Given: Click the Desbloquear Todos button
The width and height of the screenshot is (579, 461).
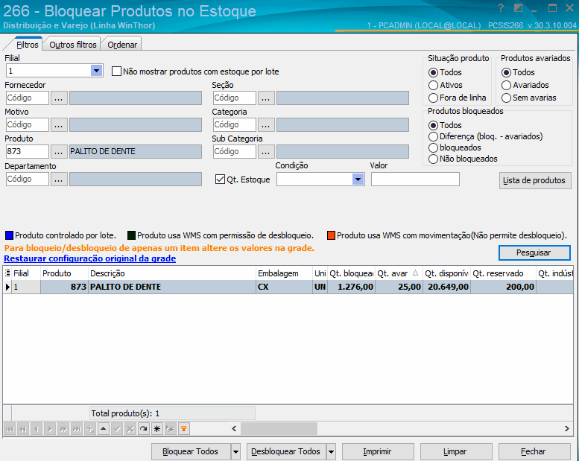Looking at the screenshot, I should click(x=286, y=451).
